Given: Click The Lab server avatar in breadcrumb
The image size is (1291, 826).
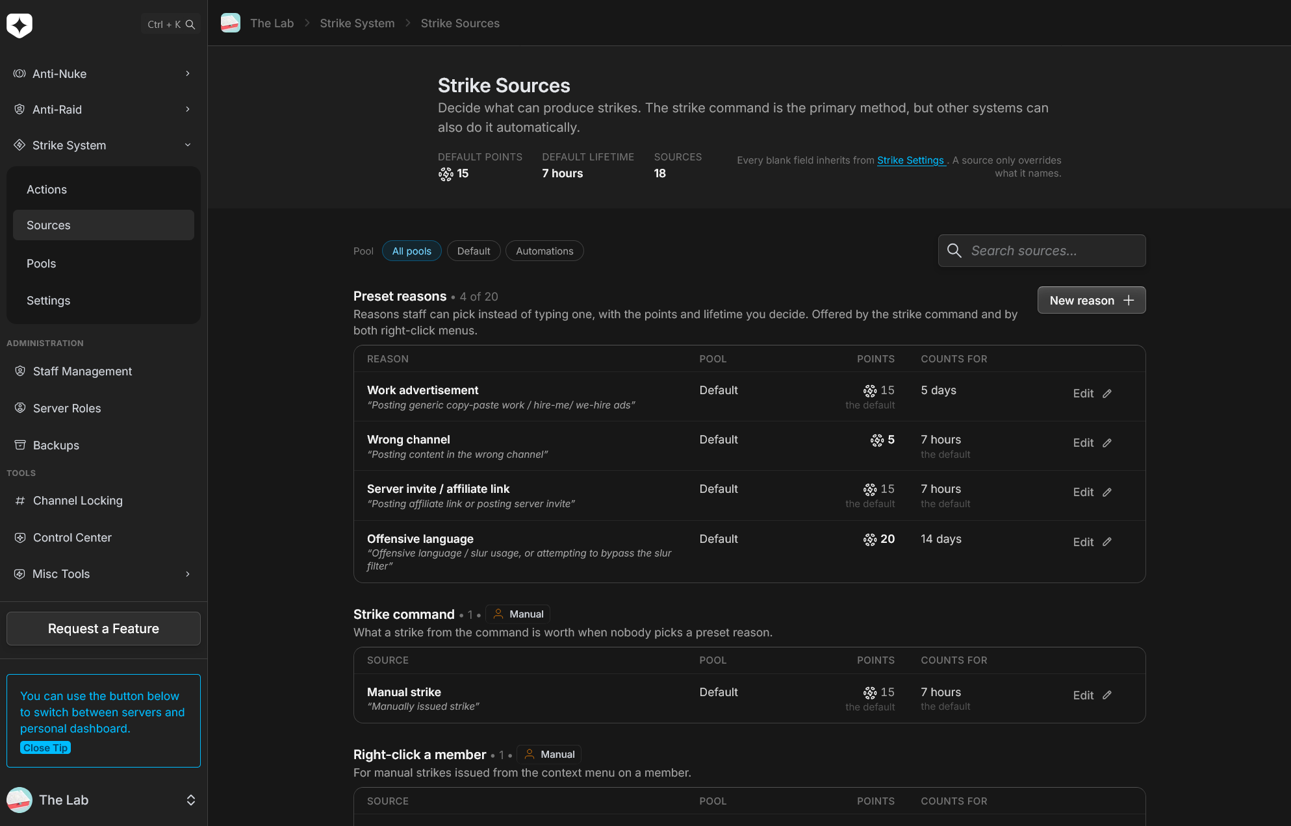Looking at the screenshot, I should (231, 23).
